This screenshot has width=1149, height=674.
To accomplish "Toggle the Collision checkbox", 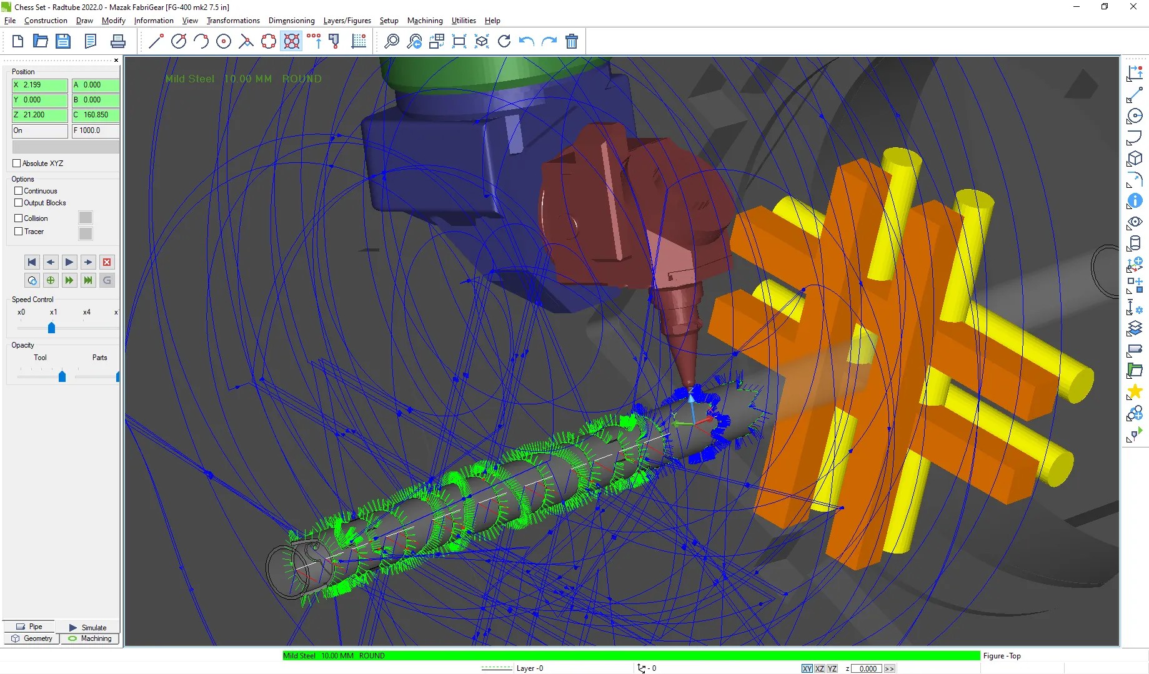I will [19, 218].
